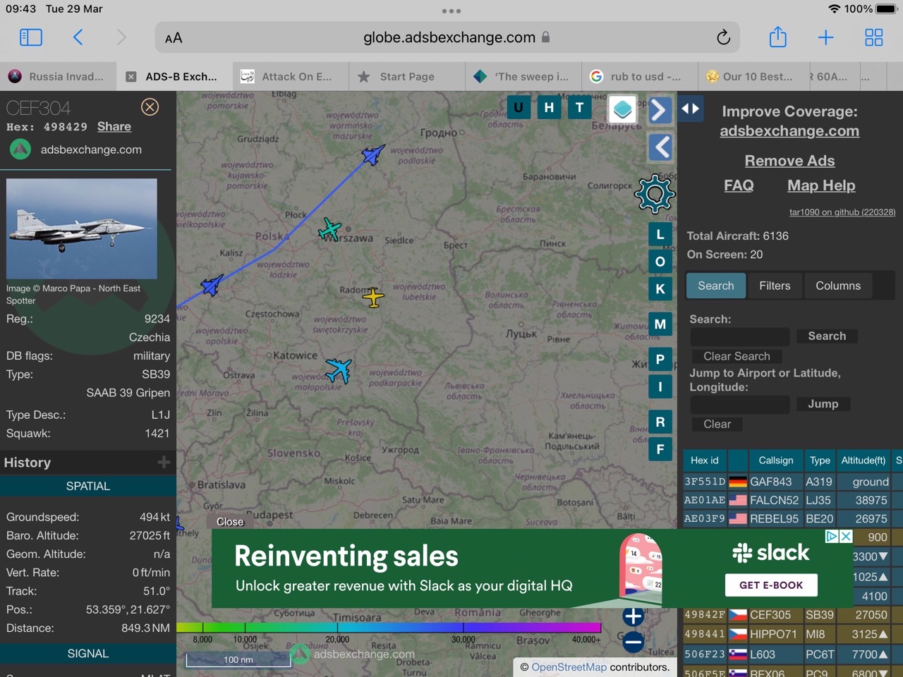Open the Map Help link
The image size is (903, 677).
821,185
